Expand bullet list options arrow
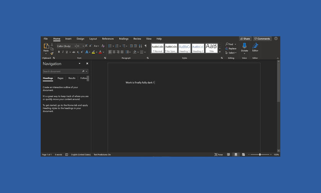 [x=113, y=46]
